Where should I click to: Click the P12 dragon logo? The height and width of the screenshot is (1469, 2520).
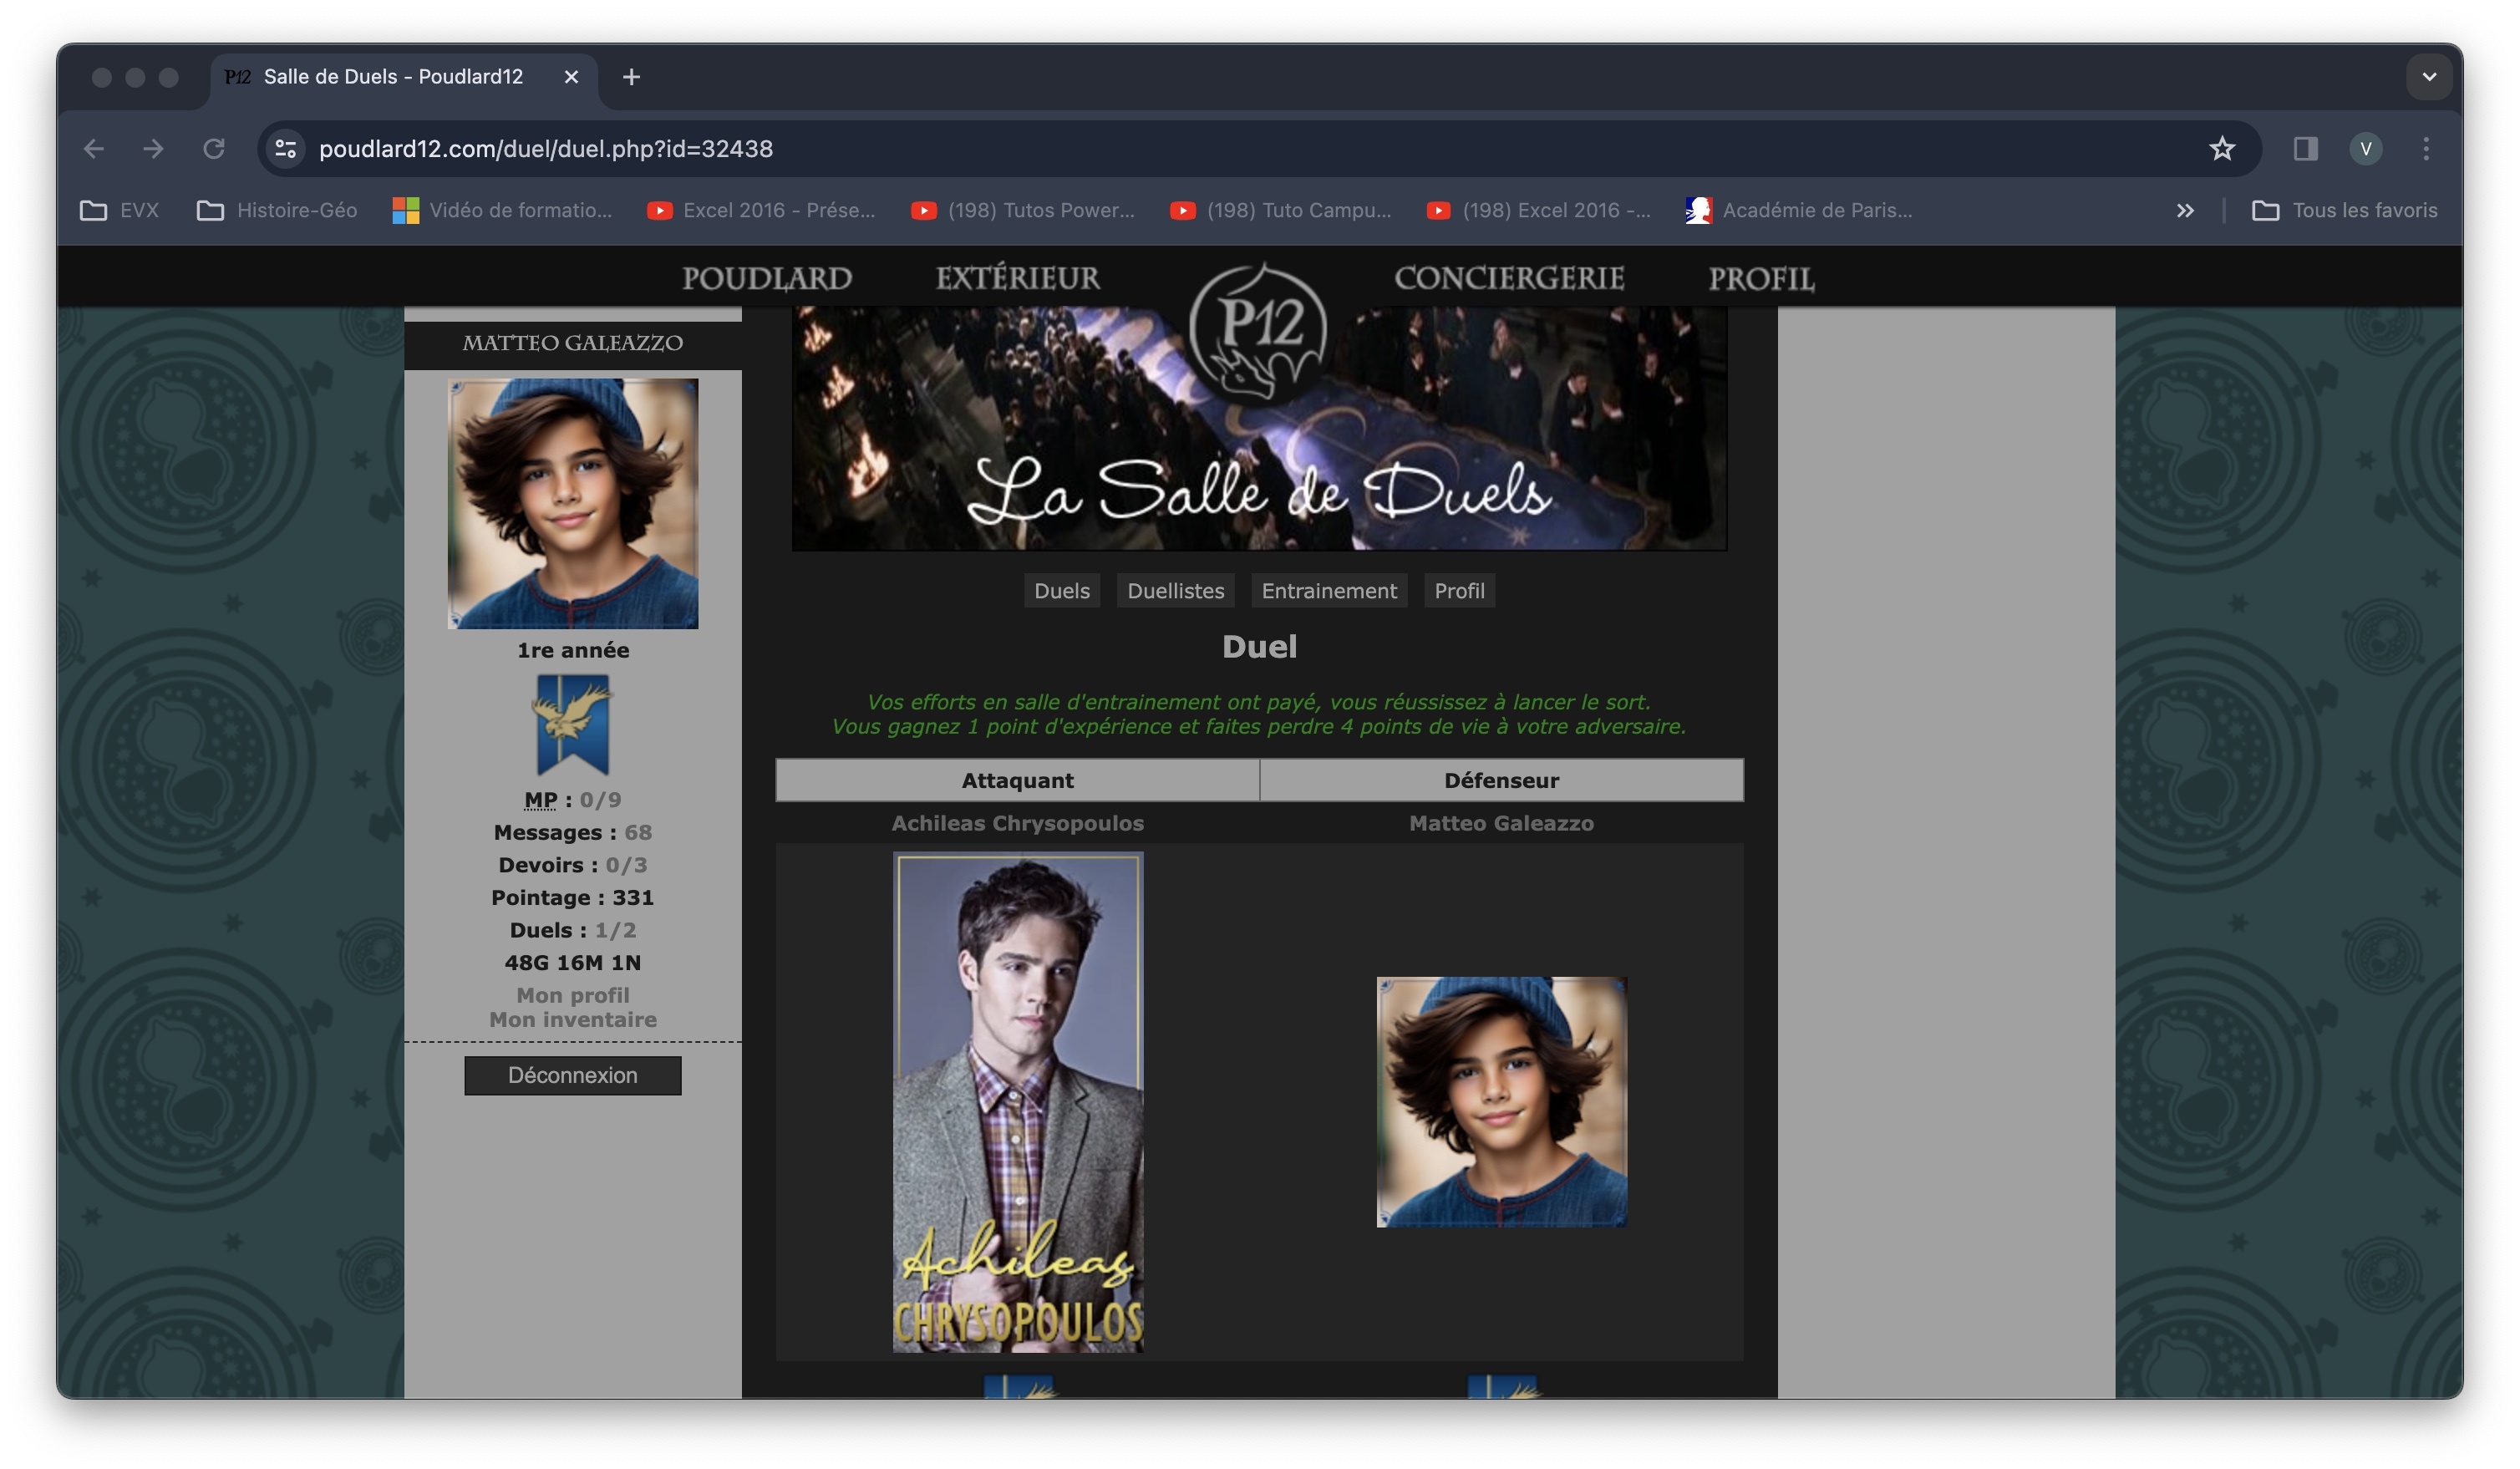tap(1258, 332)
